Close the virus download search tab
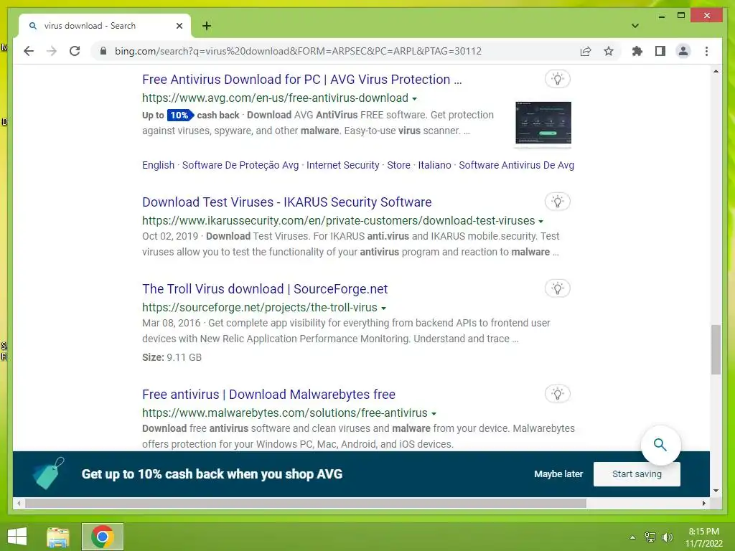 (x=179, y=26)
